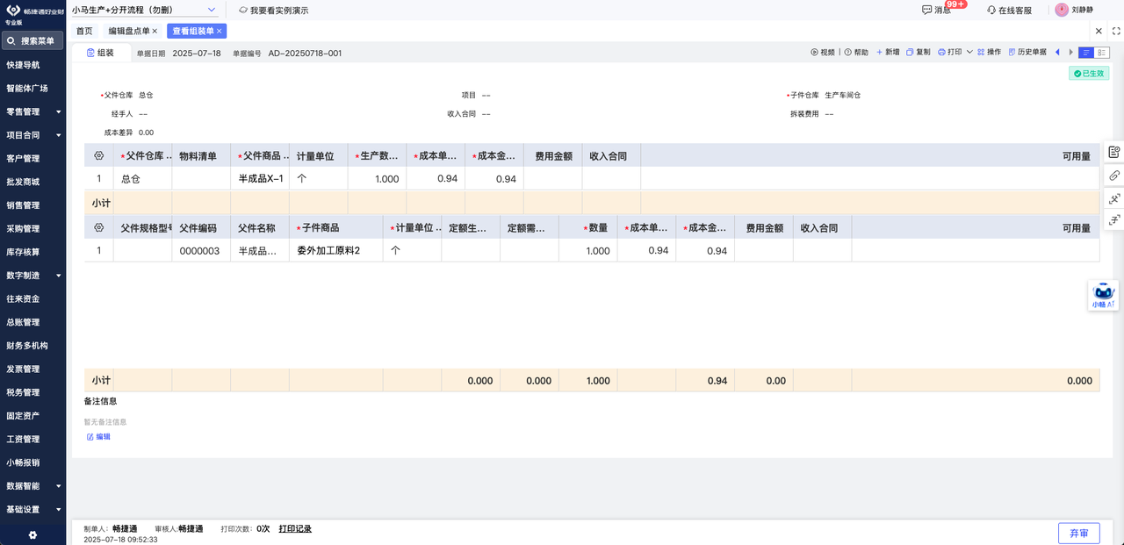Open 财务多机构 in the sidebar

tap(27, 346)
